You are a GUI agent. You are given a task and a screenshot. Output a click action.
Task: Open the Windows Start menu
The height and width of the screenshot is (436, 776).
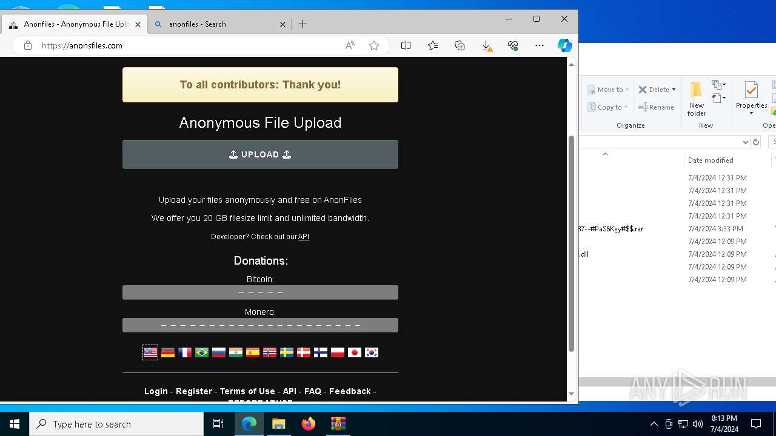[x=15, y=424]
